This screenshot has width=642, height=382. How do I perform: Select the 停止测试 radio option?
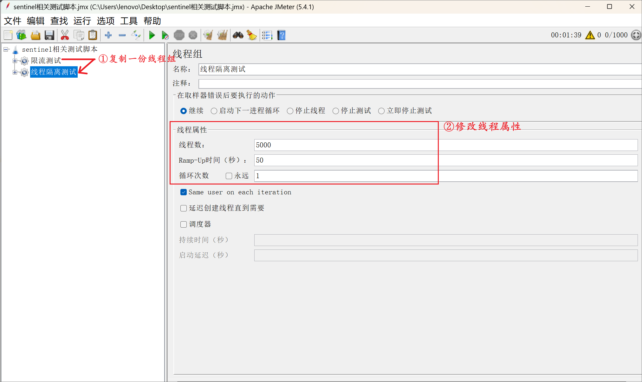click(x=336, y=111)
